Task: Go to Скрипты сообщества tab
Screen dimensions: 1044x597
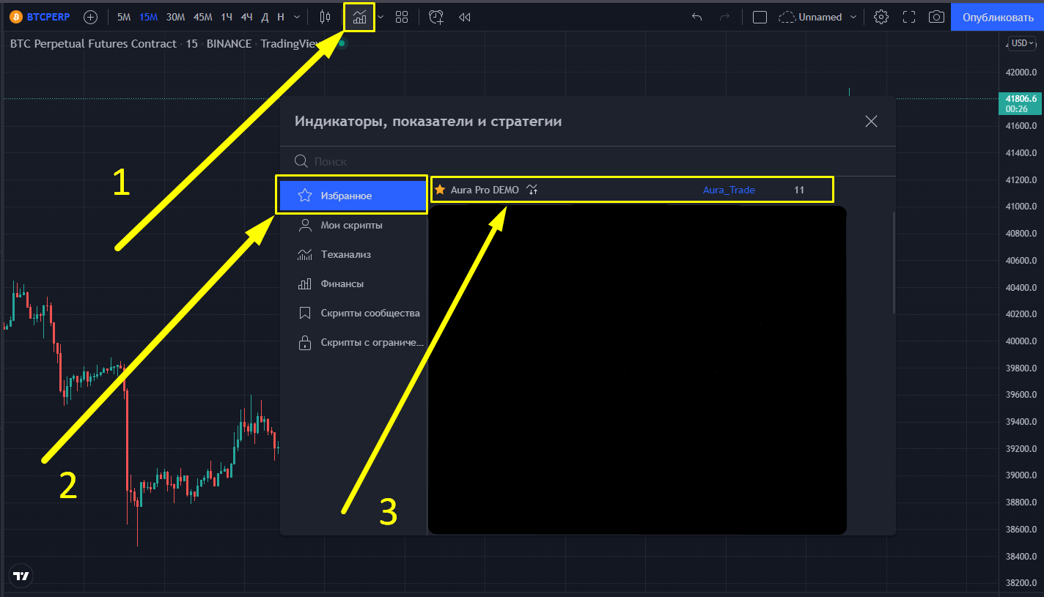Action: point(353,314)
